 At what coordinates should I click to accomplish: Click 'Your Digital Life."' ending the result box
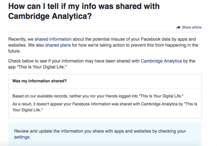[x=27, y=110]
